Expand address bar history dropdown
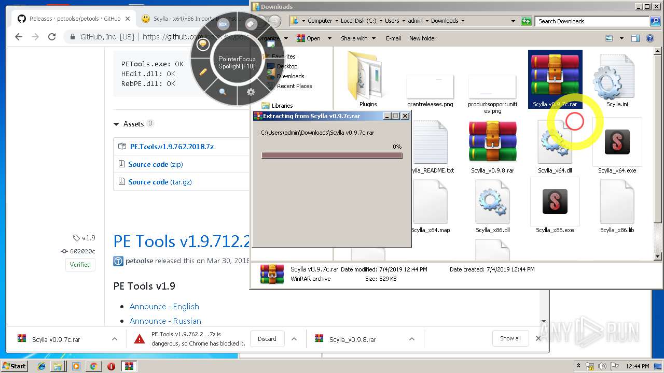Screen dimensions: 664x373 pos(513,21)
